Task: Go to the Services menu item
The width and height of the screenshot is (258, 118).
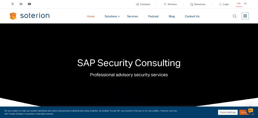Action: pos(132,16)
